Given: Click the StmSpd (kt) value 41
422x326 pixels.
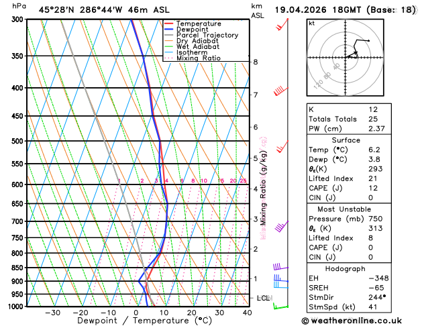Looking at the screenshot, I should [373, 307].
